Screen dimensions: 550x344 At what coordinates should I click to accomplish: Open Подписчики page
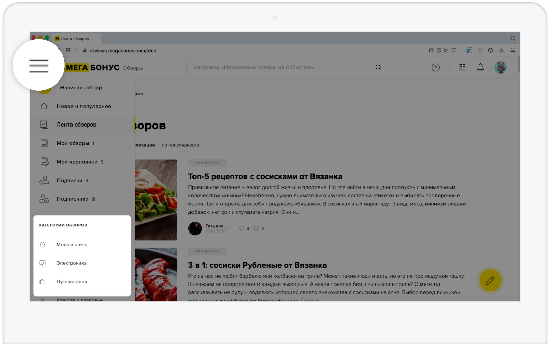[73, 199]
